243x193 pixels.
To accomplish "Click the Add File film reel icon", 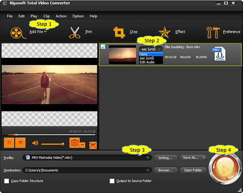I will click(x=18, y=33).
